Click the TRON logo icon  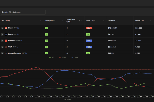(6, 47)
